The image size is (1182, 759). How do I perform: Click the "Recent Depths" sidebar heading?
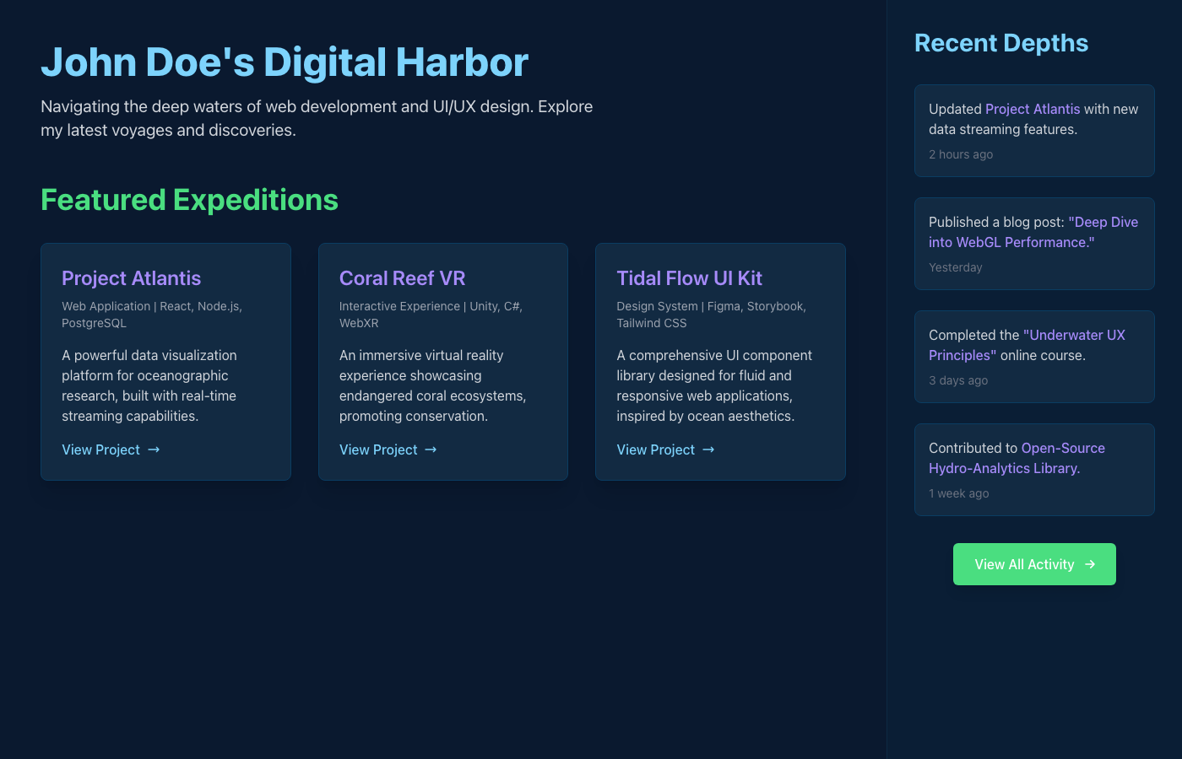[x=1001, y=42]
